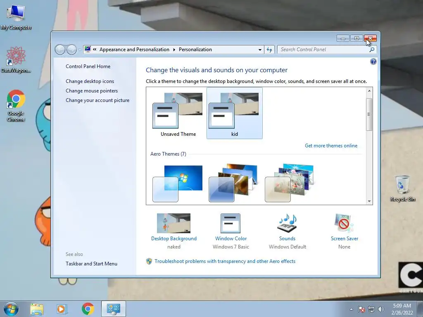Click the search magnifier icon
423x317 pixels.
coord(372,50)
